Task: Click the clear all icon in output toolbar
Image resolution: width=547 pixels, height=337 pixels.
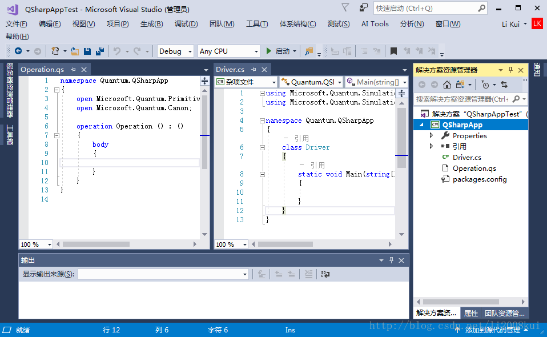Action: (308, 274)
